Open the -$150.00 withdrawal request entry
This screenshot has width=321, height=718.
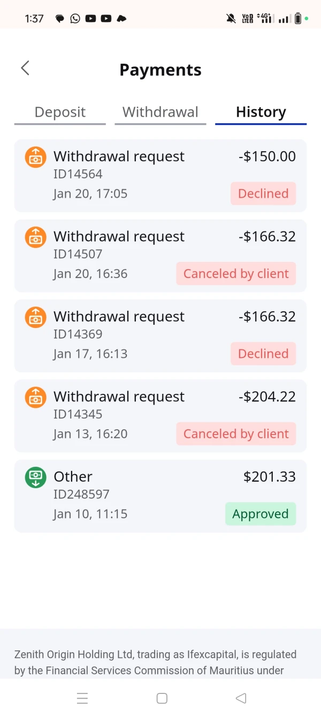[160, 175]
